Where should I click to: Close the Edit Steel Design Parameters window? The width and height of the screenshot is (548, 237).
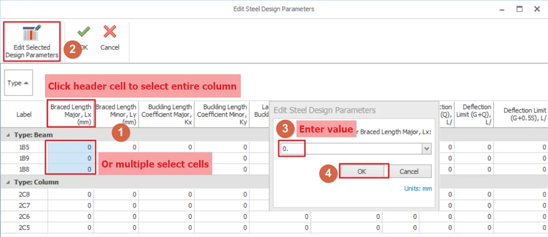pyautogui.click(x=537, y=9)
